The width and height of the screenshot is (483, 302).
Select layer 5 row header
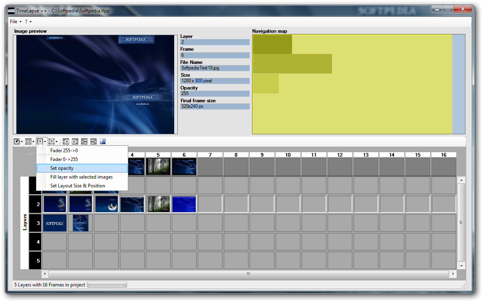[36, 260]
